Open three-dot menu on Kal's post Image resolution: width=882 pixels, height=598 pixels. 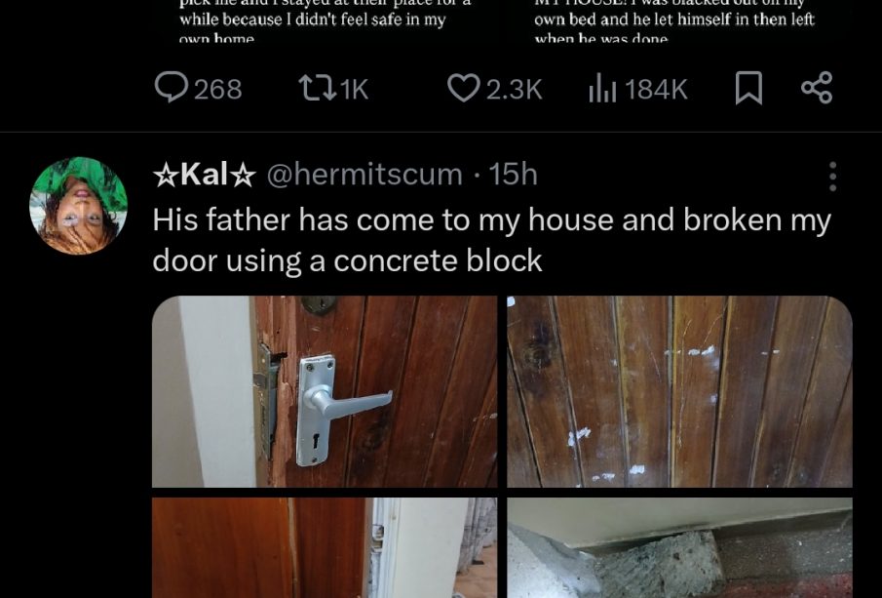click(832, 177)
